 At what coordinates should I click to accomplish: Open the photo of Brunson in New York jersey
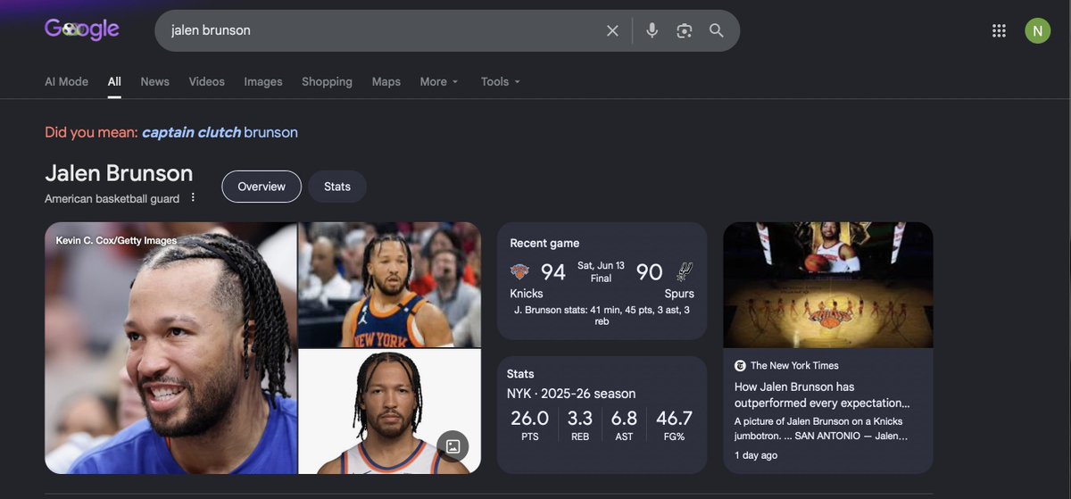tap(389, 285)
